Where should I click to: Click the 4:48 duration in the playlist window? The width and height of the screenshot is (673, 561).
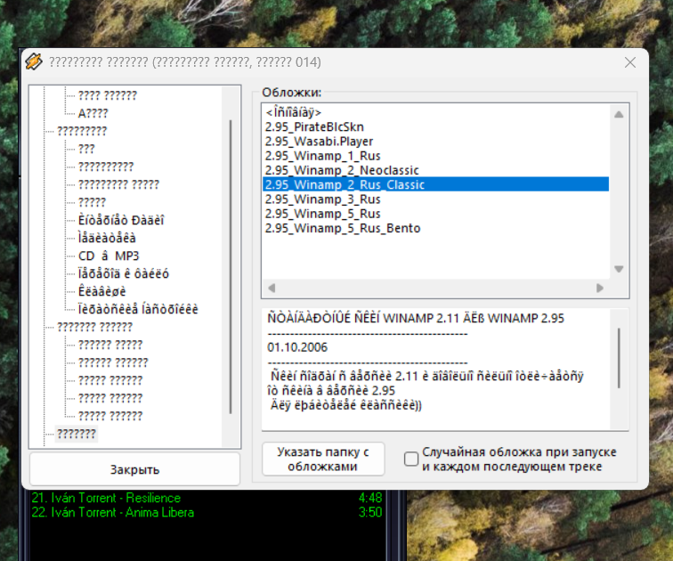tap(370, 498)
